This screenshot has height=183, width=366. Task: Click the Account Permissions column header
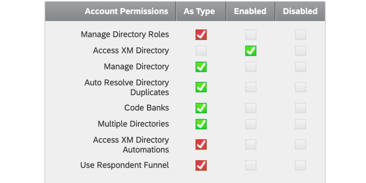pyautogui.click(x=126, y=11)
